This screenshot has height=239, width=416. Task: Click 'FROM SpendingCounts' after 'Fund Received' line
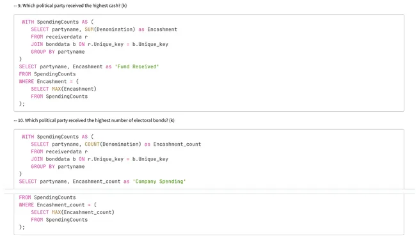point(47,74)
